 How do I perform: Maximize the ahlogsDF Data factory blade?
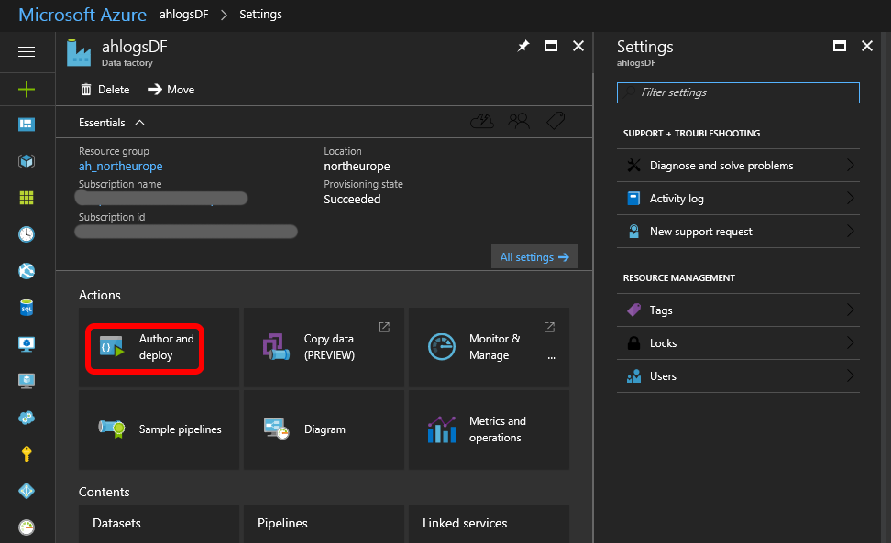551,46
